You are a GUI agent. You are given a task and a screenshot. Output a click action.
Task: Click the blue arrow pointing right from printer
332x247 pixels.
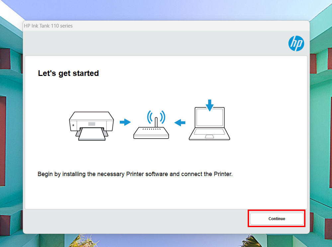125,122
